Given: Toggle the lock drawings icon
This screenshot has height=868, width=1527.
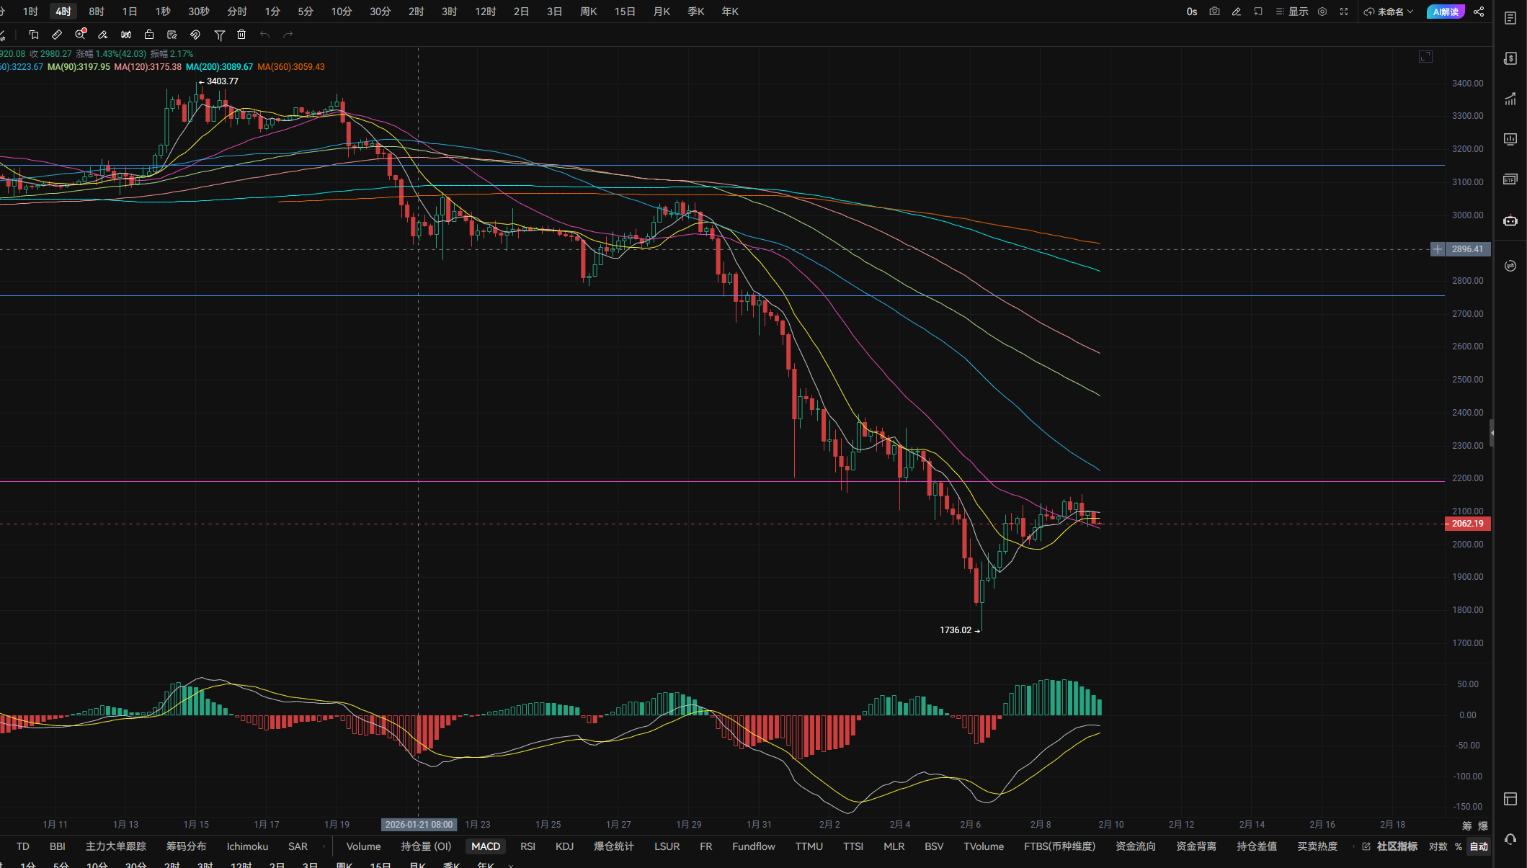Looking at the screenshot, I should [149, 35].
